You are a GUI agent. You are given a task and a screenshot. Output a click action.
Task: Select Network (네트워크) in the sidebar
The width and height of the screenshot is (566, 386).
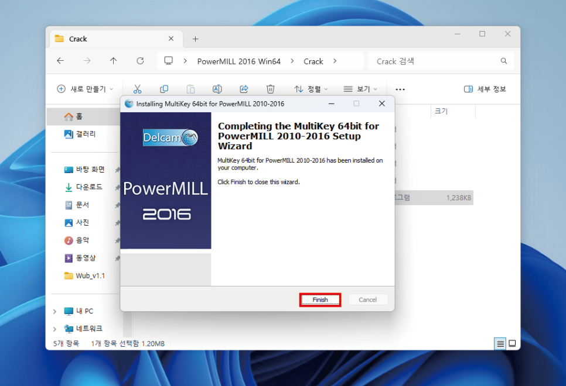click(x=84, y=329)
